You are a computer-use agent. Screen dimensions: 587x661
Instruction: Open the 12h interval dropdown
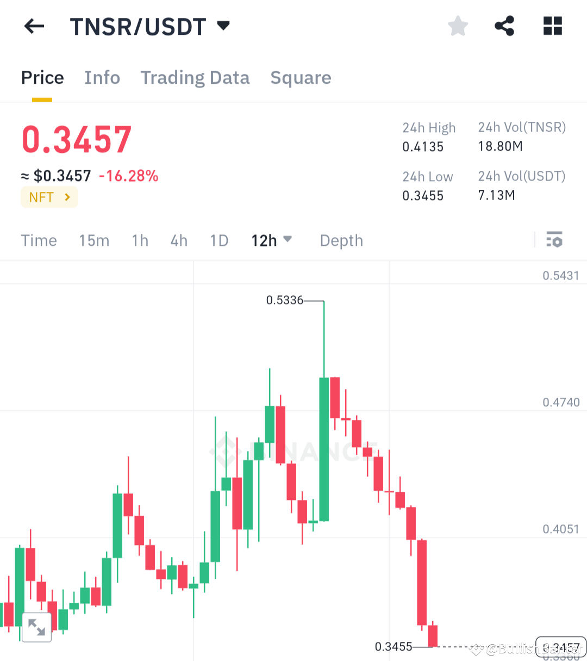(272, 240)
